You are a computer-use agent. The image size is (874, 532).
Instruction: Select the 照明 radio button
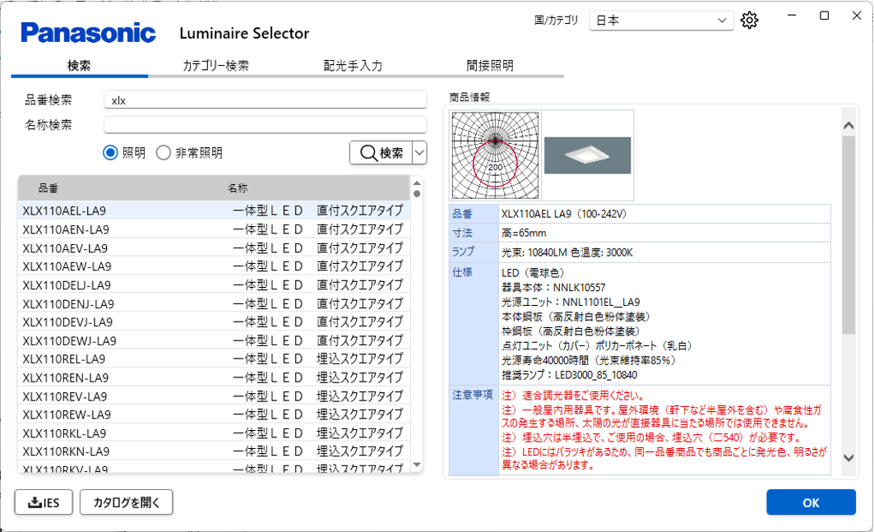pyautogui.click(x=111, y=153)
